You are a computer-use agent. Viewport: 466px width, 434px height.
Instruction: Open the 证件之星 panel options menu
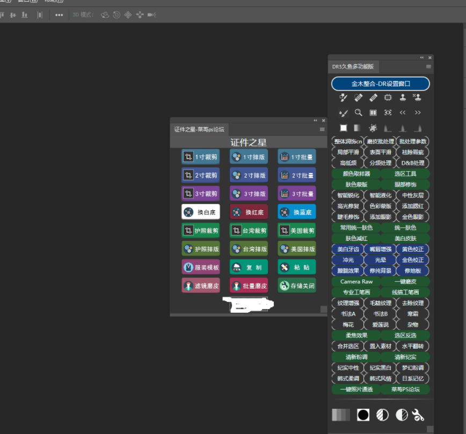click(322, 129)
